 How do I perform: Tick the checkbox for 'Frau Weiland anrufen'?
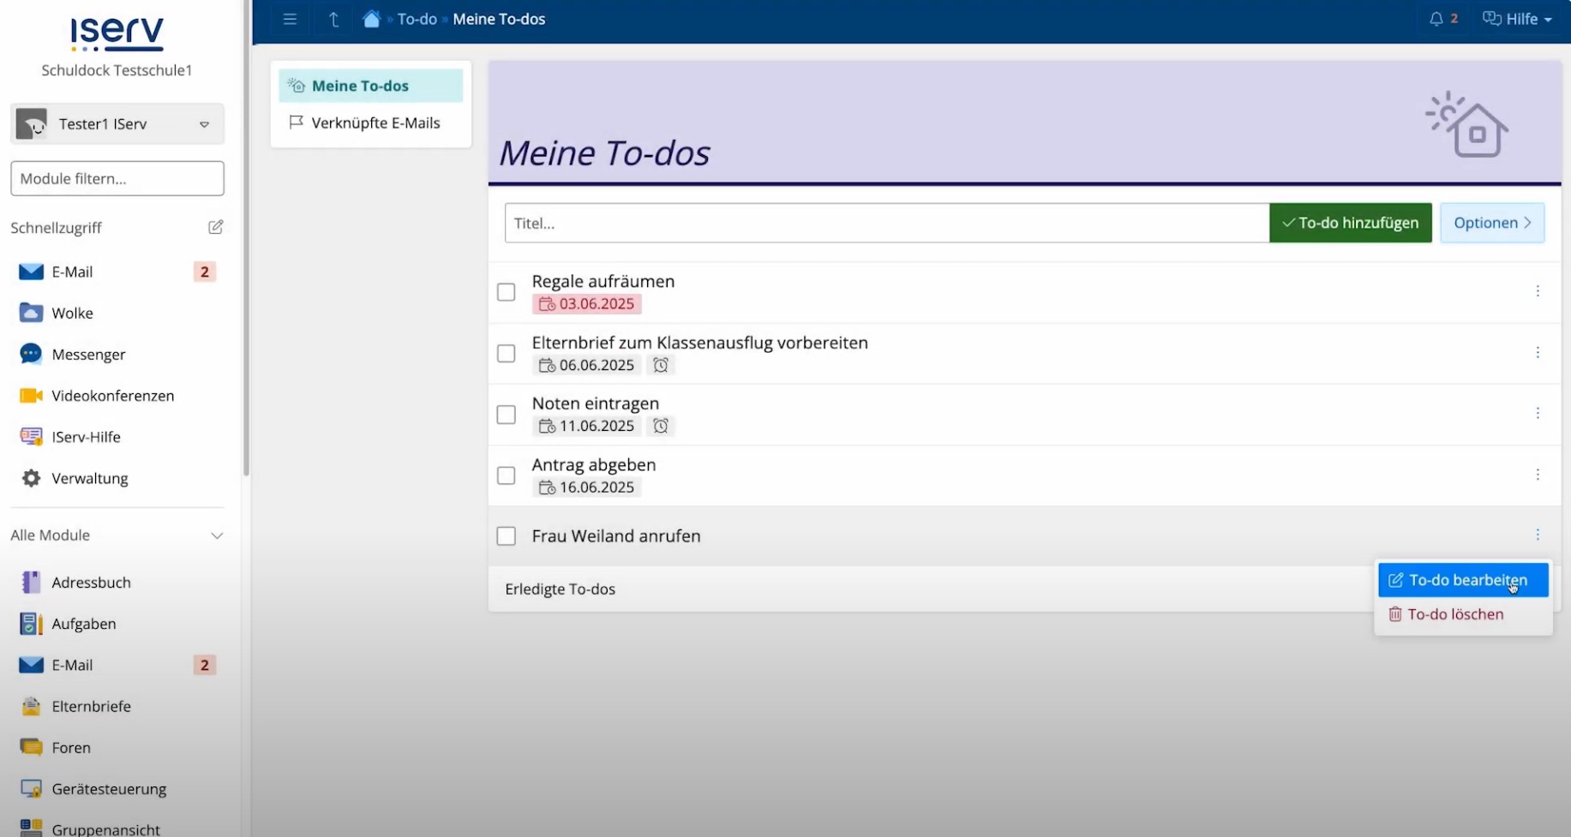tap(506, 535)
